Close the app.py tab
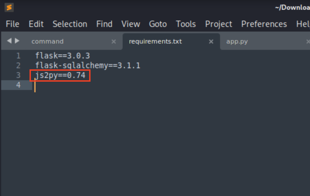 [308, 42]
